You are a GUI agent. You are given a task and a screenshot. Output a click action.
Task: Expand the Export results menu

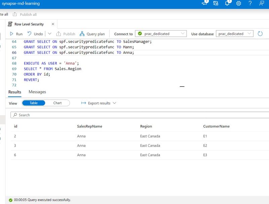pyautogui.click(x=99, y=103)
